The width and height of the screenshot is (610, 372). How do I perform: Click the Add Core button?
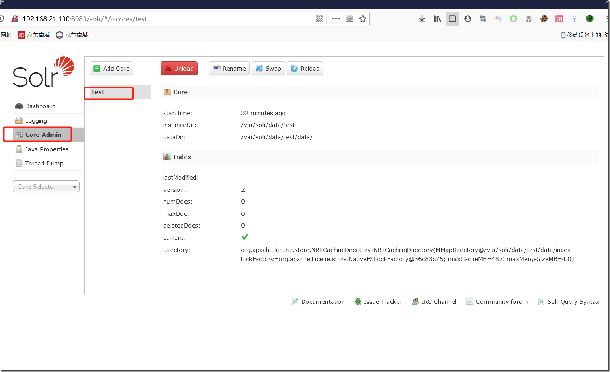(111, 69)
